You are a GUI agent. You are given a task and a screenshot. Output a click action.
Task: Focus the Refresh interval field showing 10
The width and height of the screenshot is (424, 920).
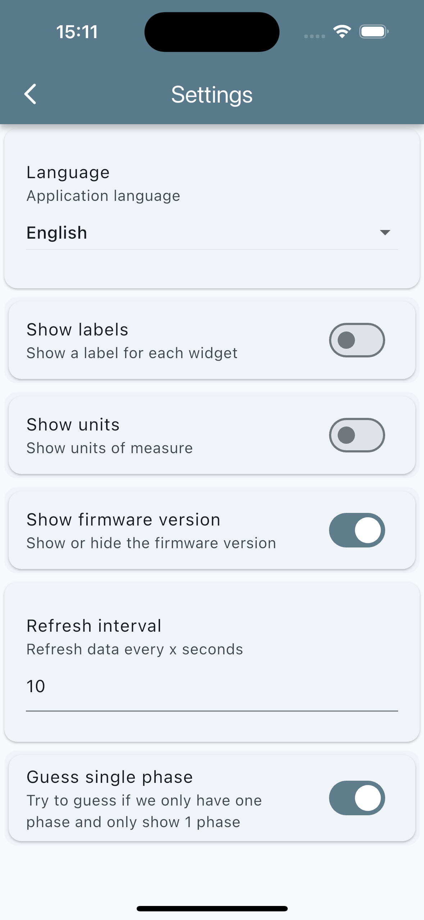point(211,686)
